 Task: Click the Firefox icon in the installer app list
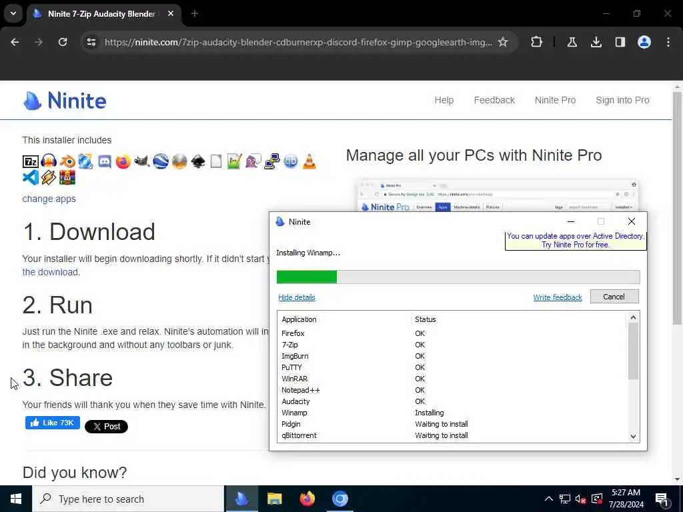123,161
